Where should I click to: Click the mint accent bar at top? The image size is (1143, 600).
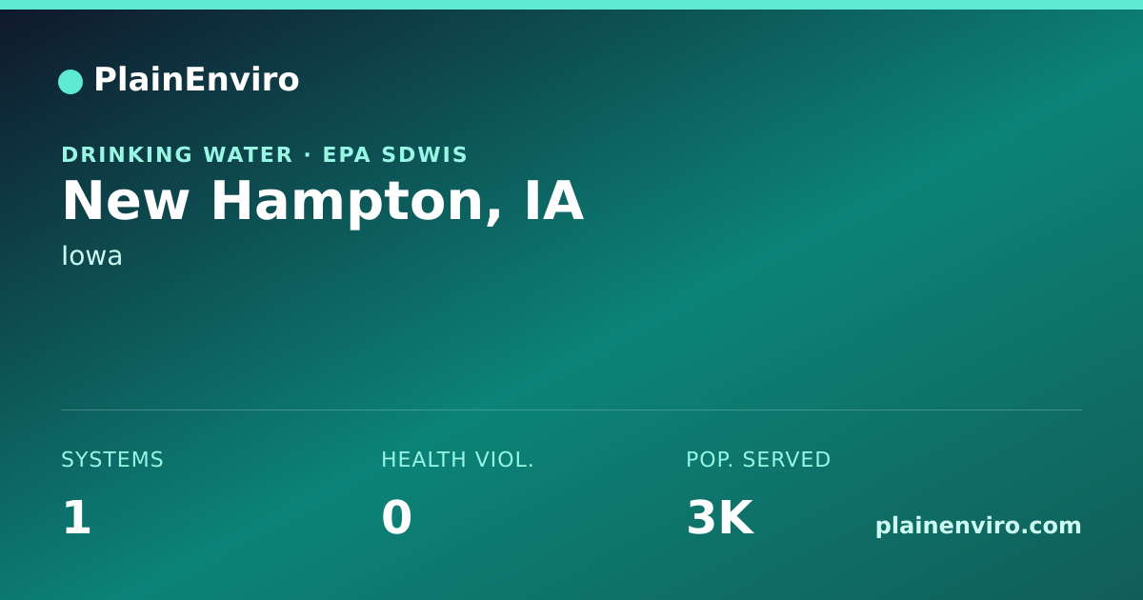pyautogui.click(x=571, y=5)
